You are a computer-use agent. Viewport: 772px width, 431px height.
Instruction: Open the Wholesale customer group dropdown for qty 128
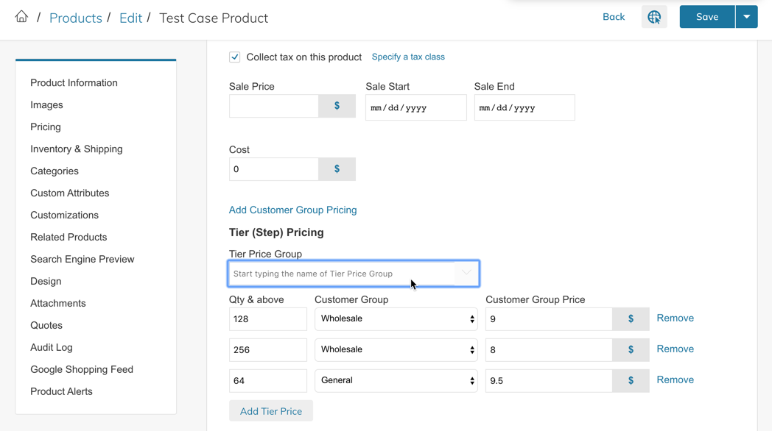pyautogui.click(x=396, y=319)
